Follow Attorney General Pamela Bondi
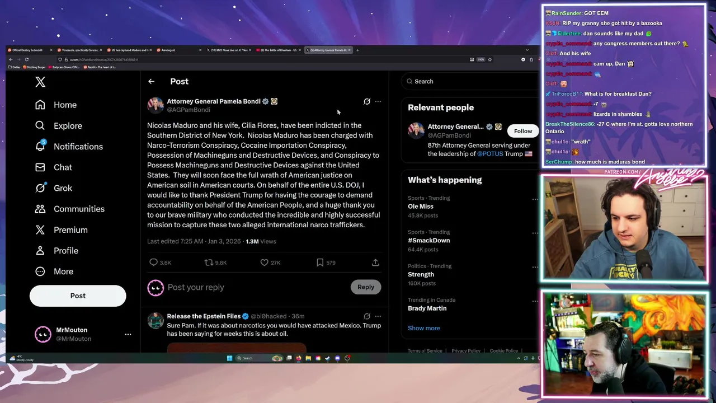The height and width of the screenshot is (403, 716). point(523,131)
